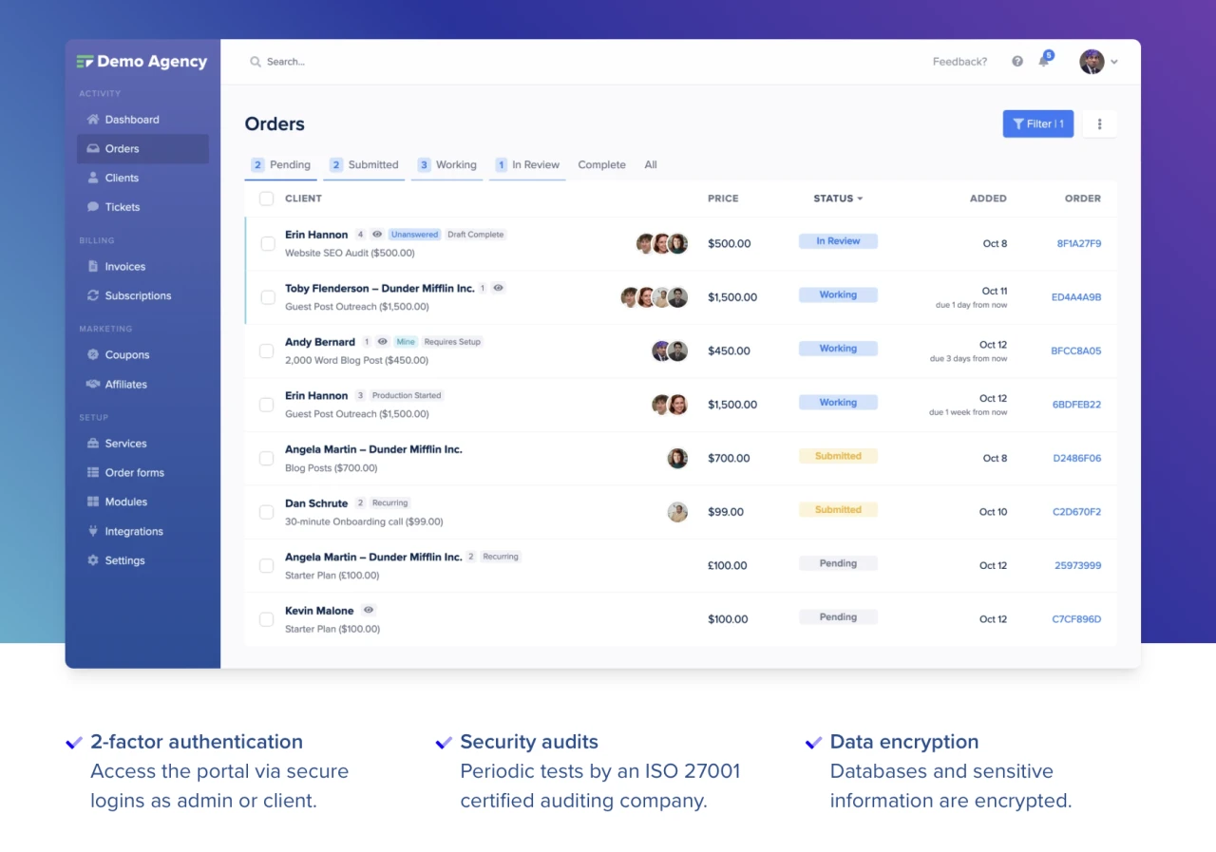Click eye icon on Andy Bernard row
Viewport: 1216px width, 852px height.
pos(382,341)
